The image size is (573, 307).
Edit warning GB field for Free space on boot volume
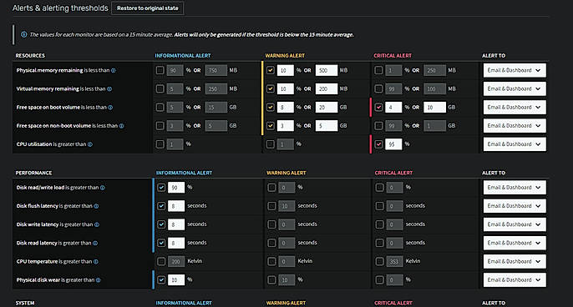(327, 108)
